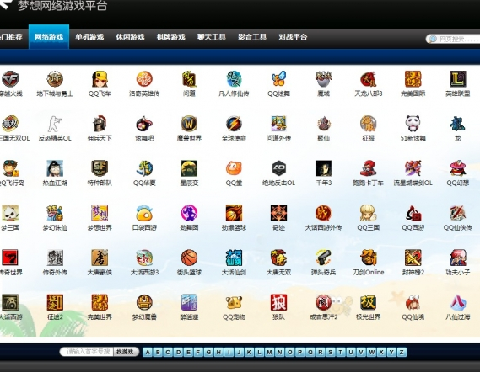Launch the 地下城与勇士 game icon
The image size is (480, 372).
coord(55,79)
